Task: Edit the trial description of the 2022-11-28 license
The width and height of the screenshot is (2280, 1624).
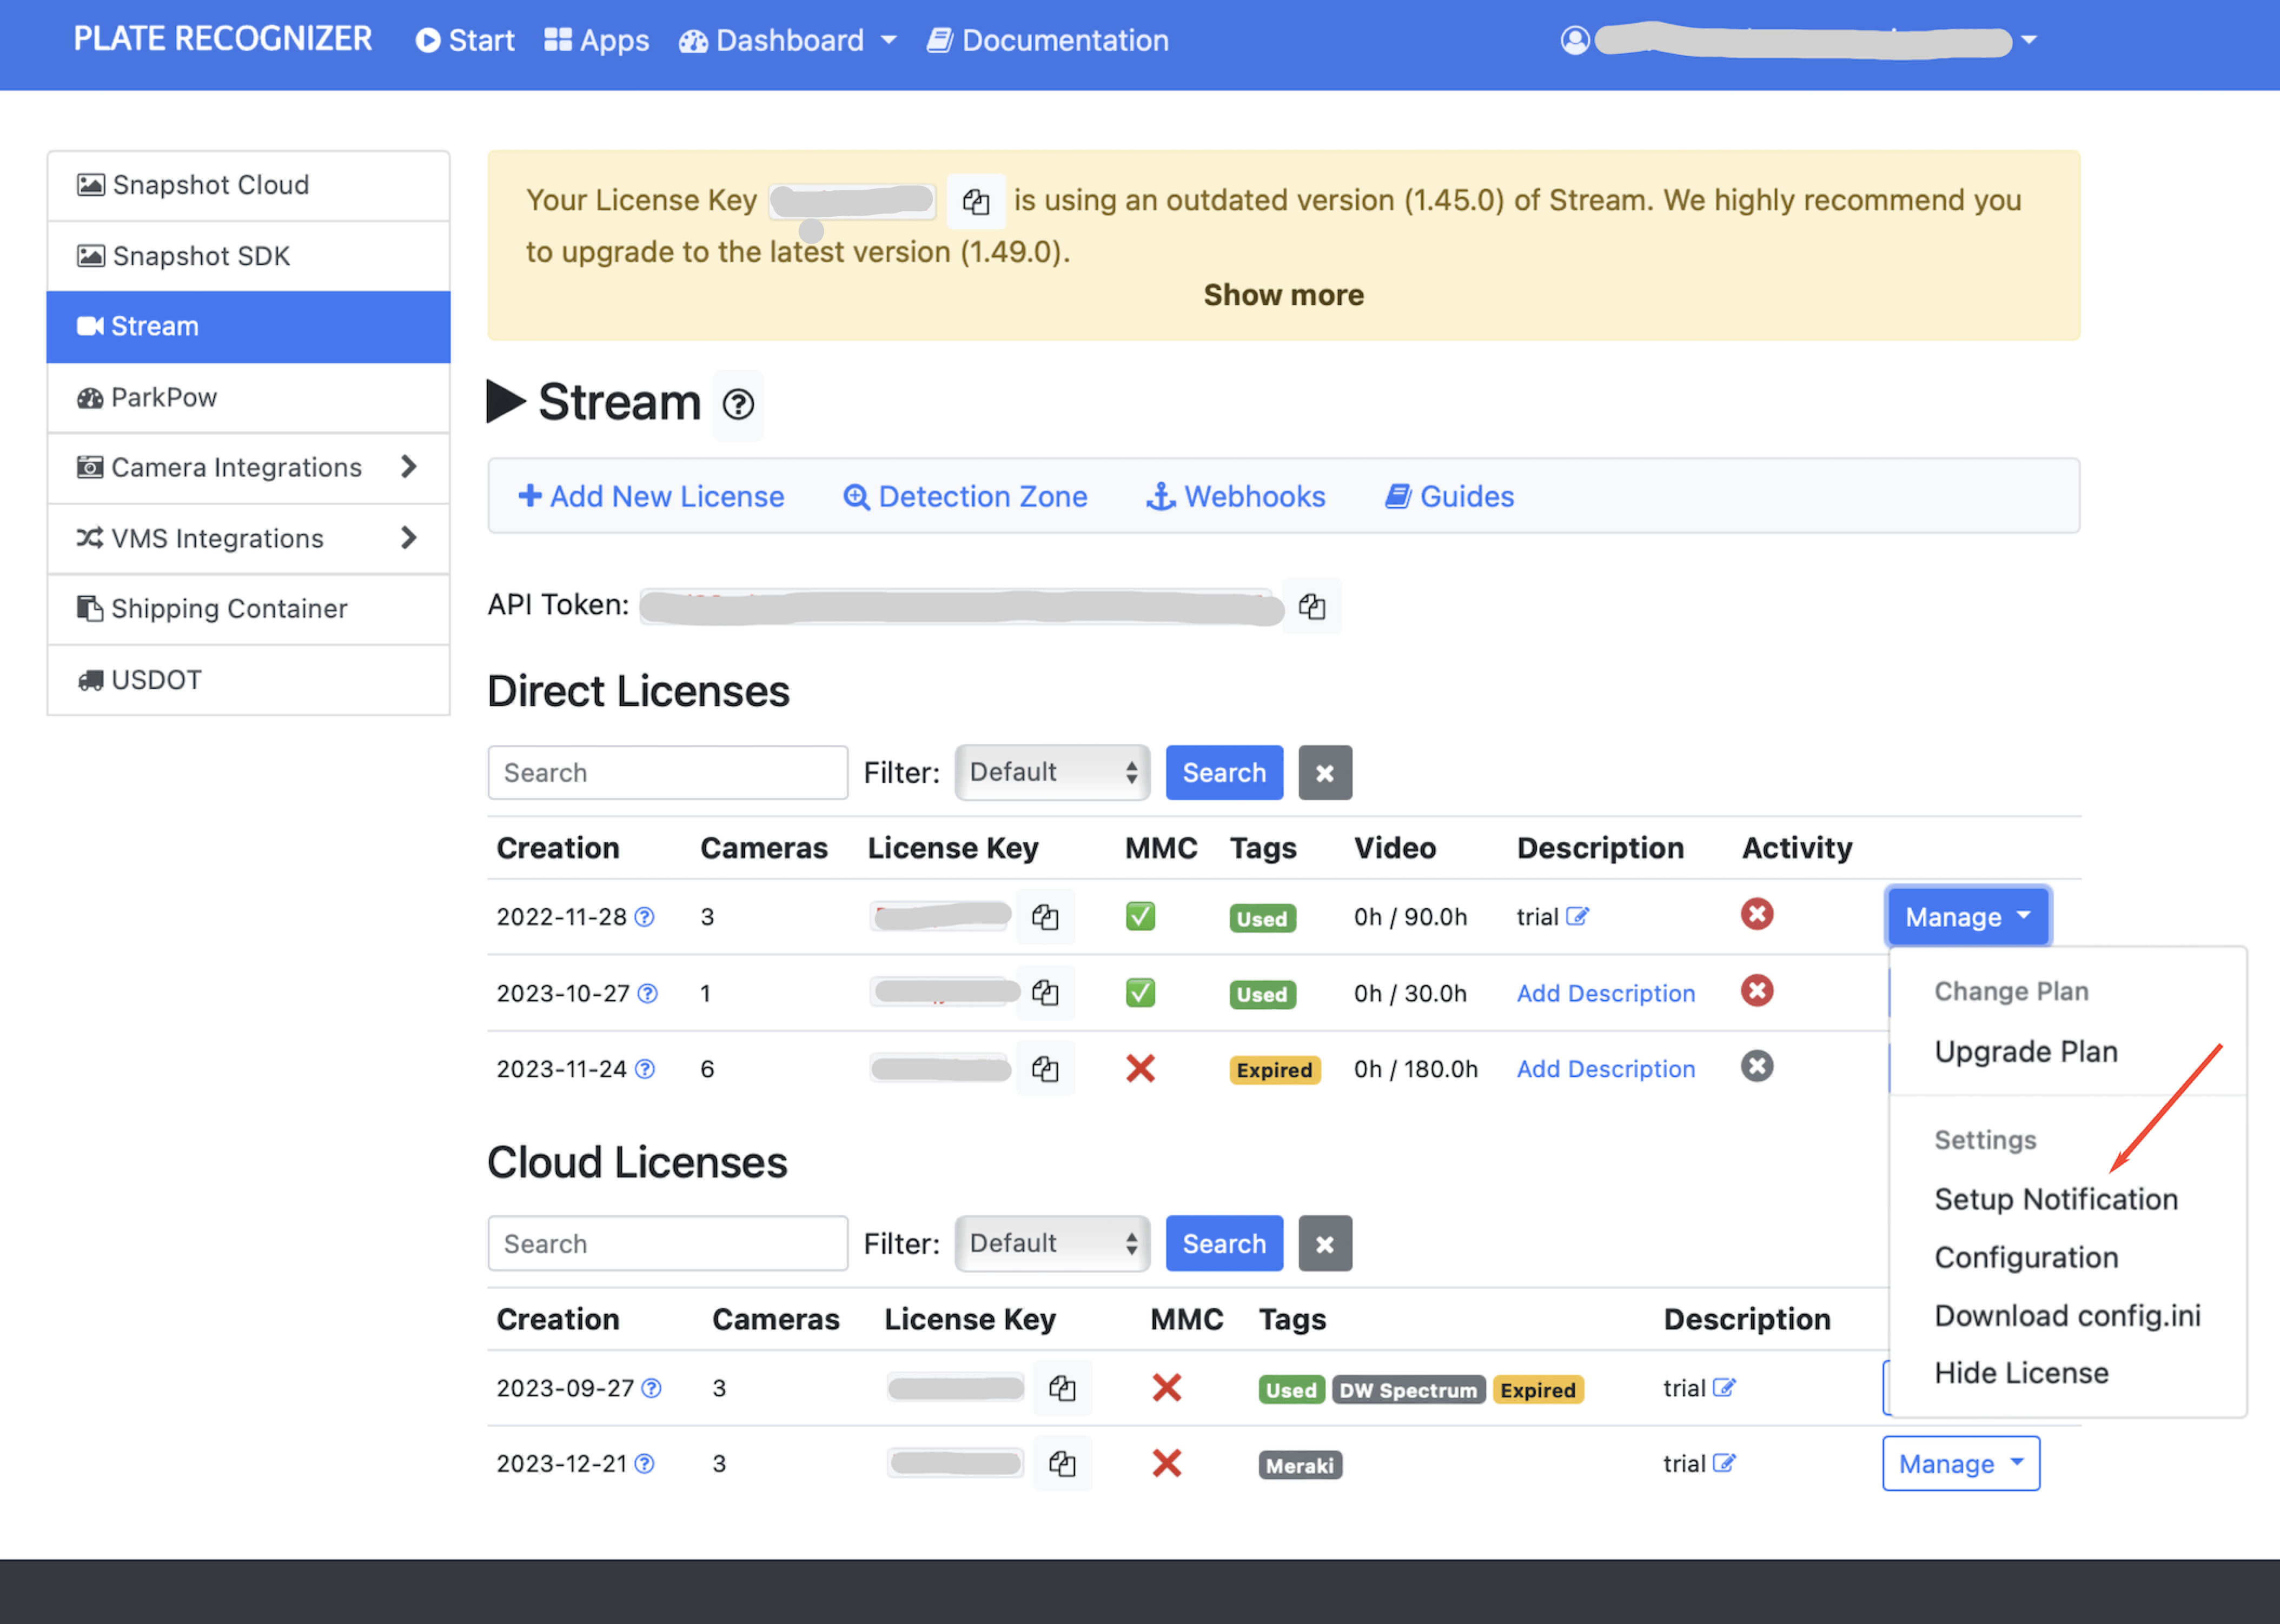Action: click(1576, 916)
